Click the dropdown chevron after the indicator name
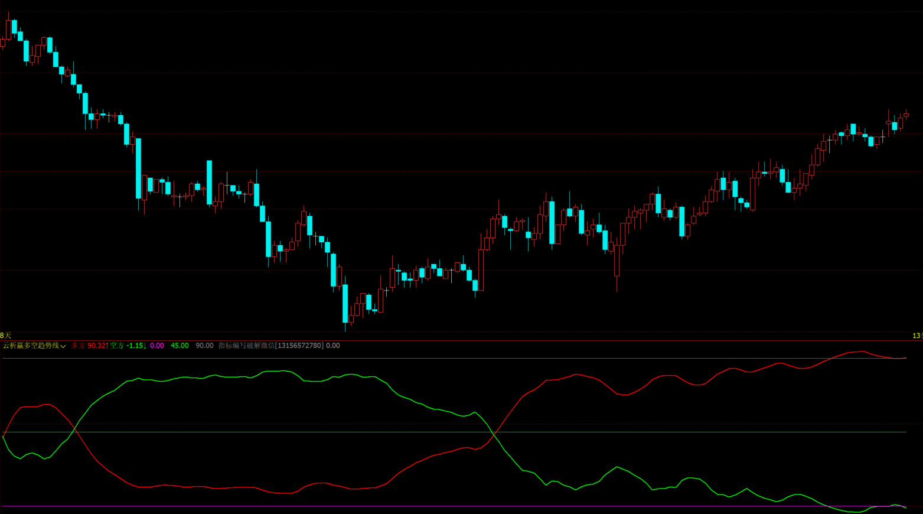 click(63, 346)
